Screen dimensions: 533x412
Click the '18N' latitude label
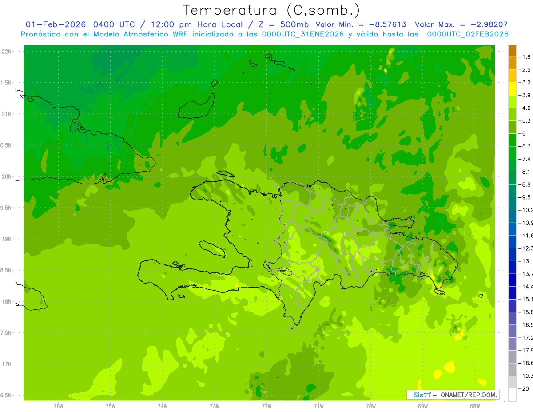tap(8, 302)
